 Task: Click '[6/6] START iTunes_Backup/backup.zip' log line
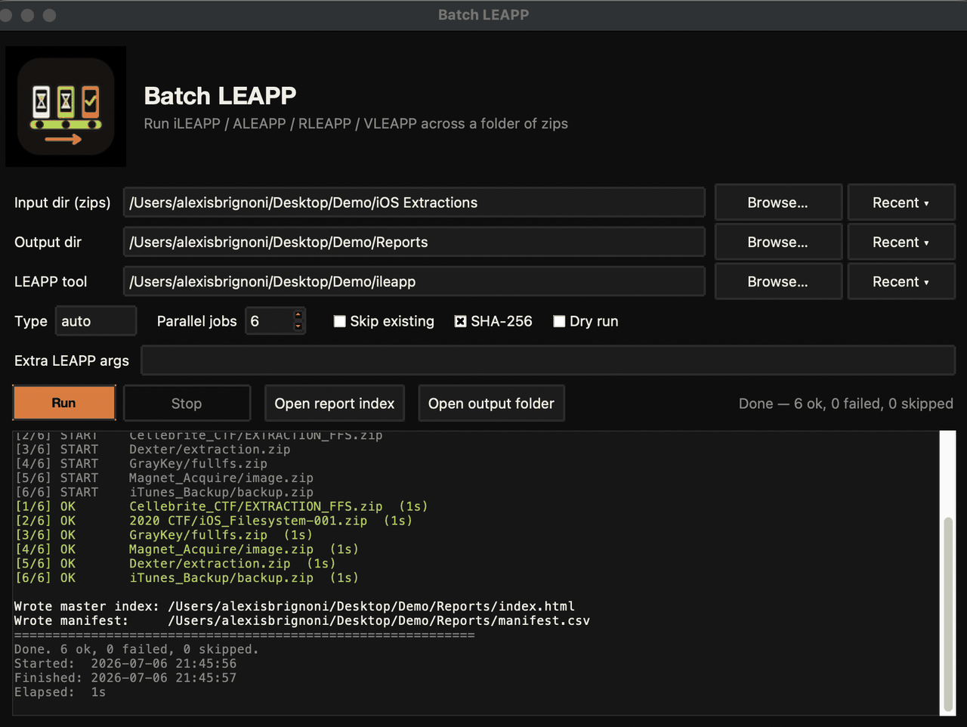tap(165, 493)
